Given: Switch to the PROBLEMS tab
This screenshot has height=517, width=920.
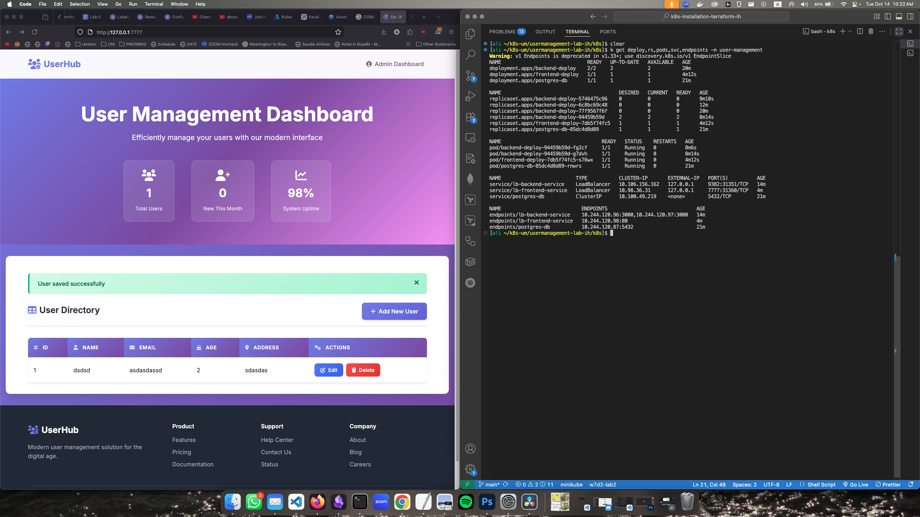Looking at the screenshot, I should coord(502,32).
